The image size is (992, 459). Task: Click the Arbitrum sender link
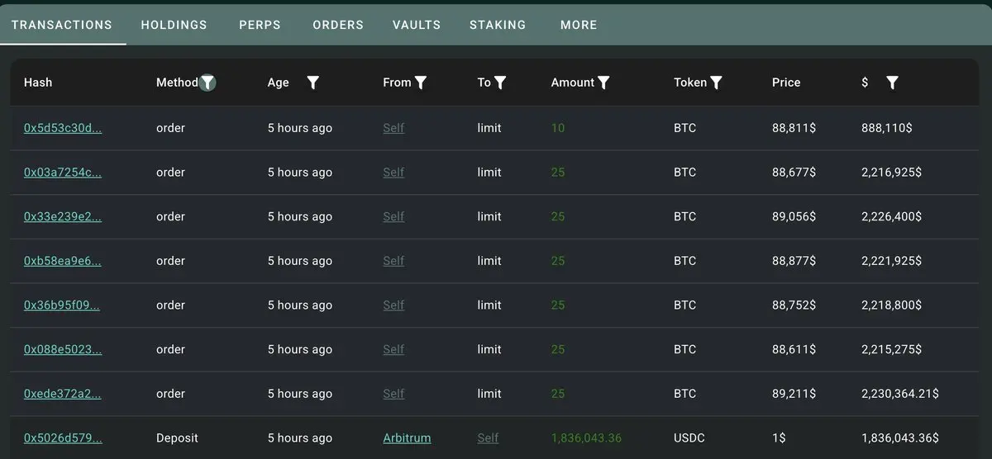(x=407, y=438)
